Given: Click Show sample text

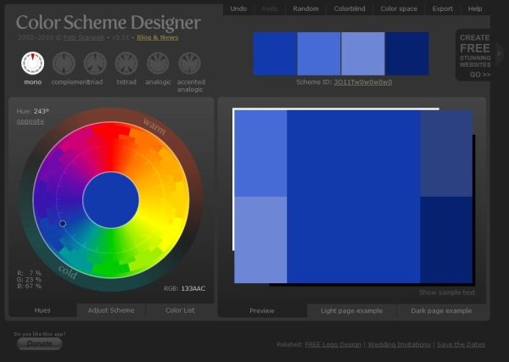Looking at the screenshot, I should (447, 292).
